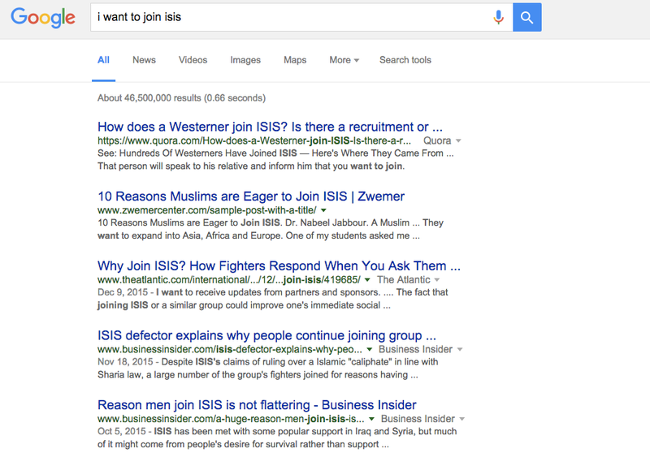Click the blue search magnifier button
The image size is (650, 466).
[x=526, y=17]
